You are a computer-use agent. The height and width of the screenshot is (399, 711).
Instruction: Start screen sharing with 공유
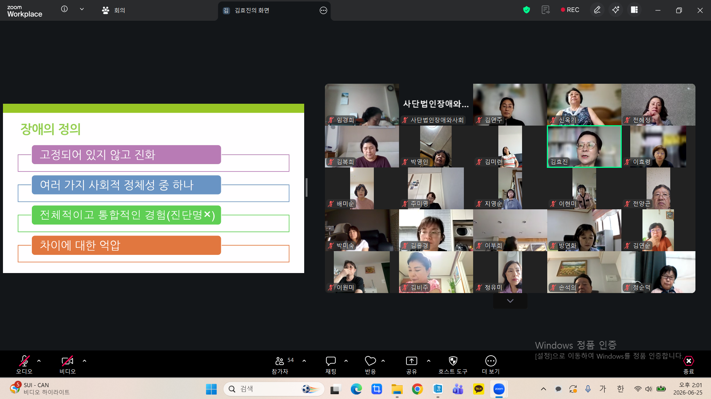[412, 365]
